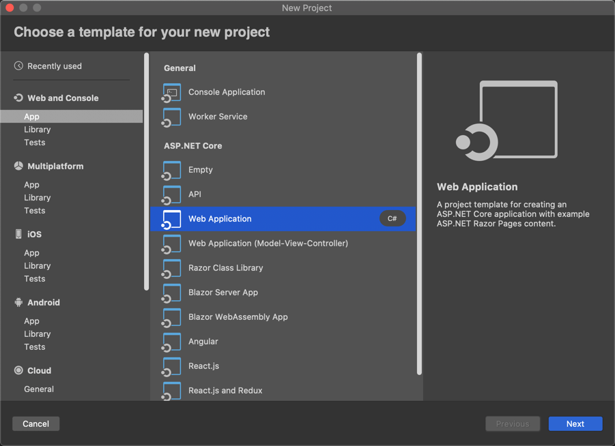Select the Angular template icon

(171, 342)
